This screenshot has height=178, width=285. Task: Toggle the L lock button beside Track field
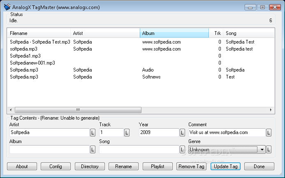tap(127, 133)
